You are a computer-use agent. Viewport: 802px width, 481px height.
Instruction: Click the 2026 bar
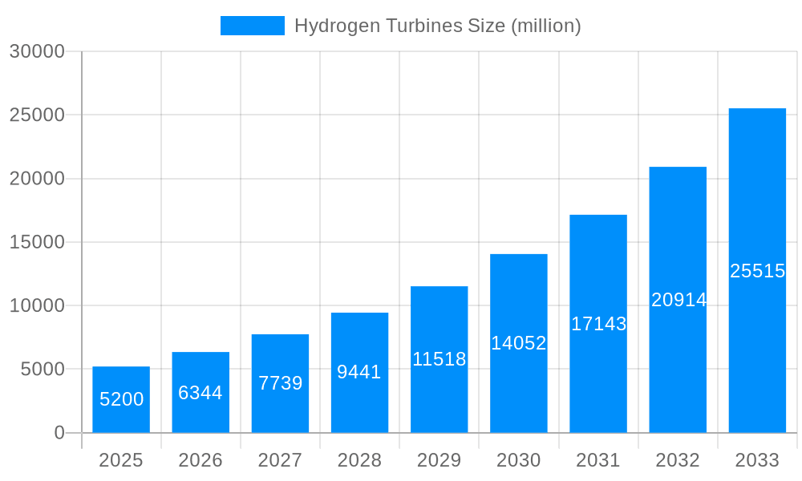coord(200,393)
